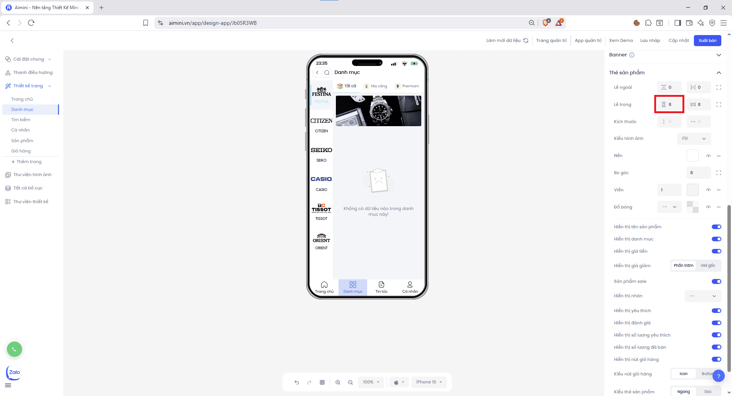The width and height of the screenshot is (732, 396).
Task: Turn off the 'Sản phẩm sale' switch
Action: (716, 282)
